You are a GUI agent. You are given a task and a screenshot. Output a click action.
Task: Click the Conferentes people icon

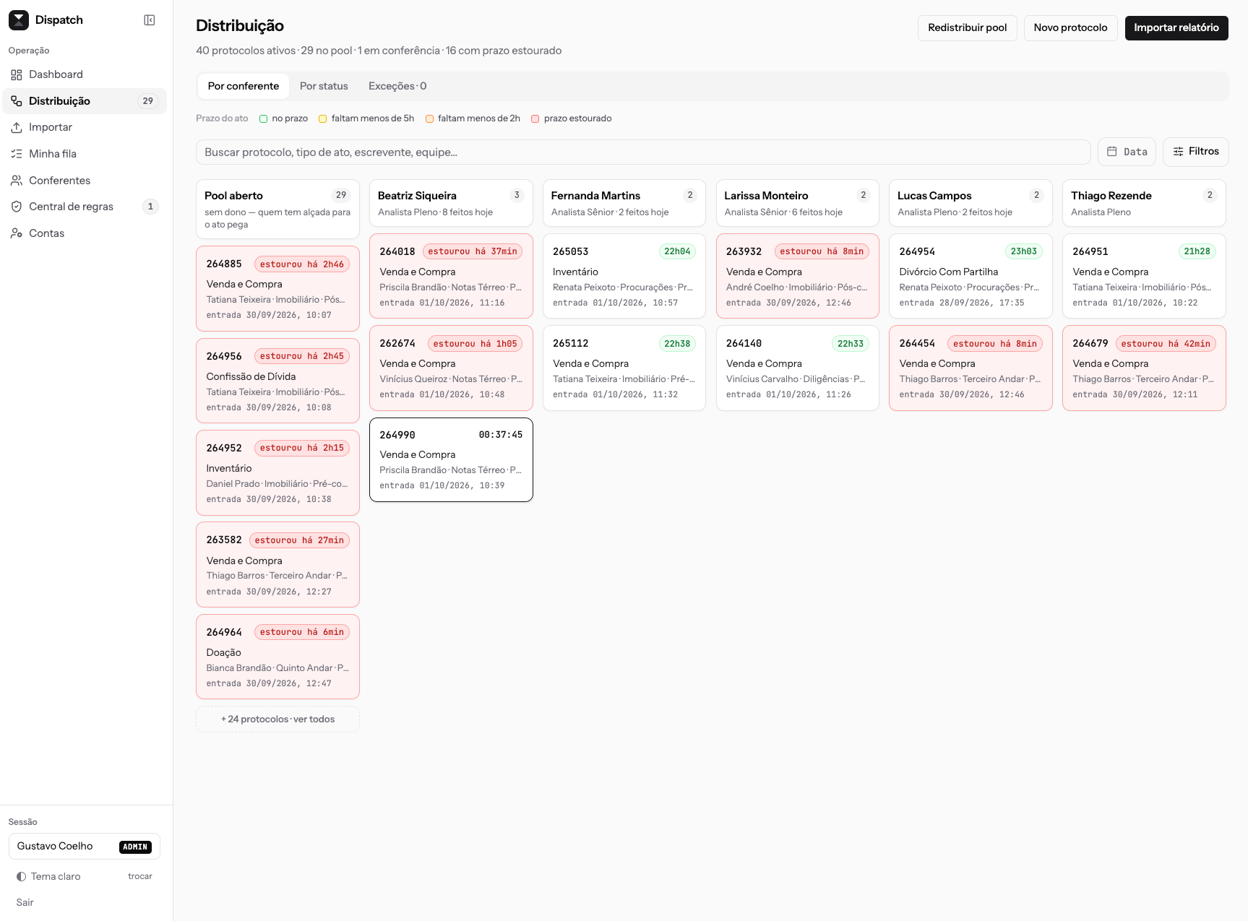point(17,181)
